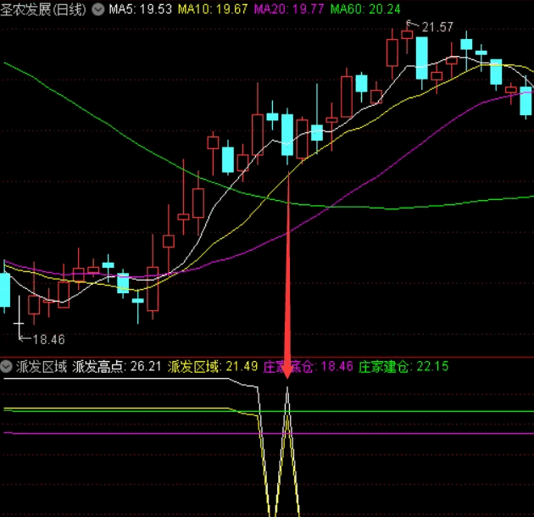Click the 18.46 low price marker
534x517 pixels.
pos(48,340)
